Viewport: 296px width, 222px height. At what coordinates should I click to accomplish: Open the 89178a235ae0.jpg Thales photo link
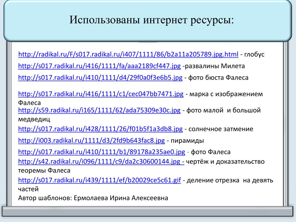[x=101, y=152]
